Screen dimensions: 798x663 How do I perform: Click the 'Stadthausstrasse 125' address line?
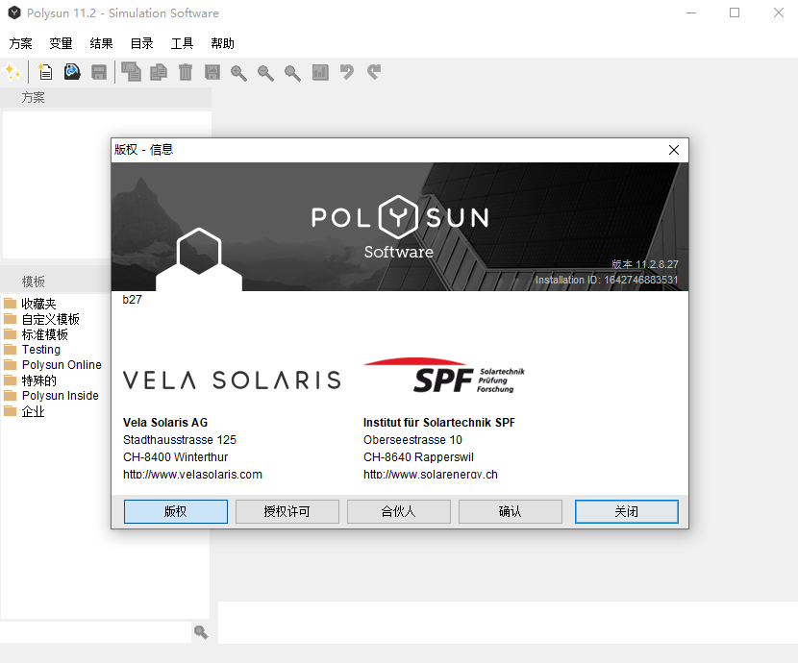[x=180, y=440]
